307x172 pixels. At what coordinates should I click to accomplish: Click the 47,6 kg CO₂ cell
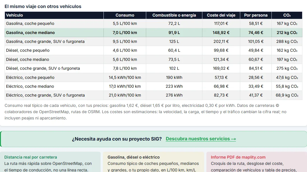[287, 77]
